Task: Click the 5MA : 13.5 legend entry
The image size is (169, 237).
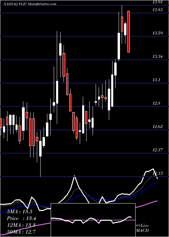Action: [20, 212]
